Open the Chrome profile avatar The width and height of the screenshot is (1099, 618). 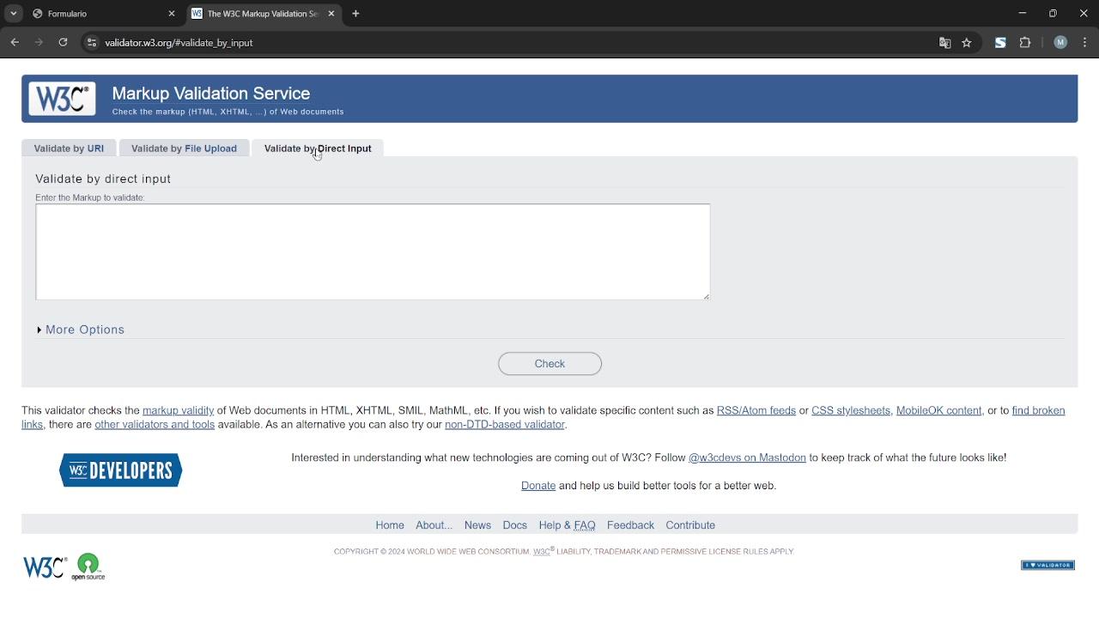click(x=1060, y=43)
